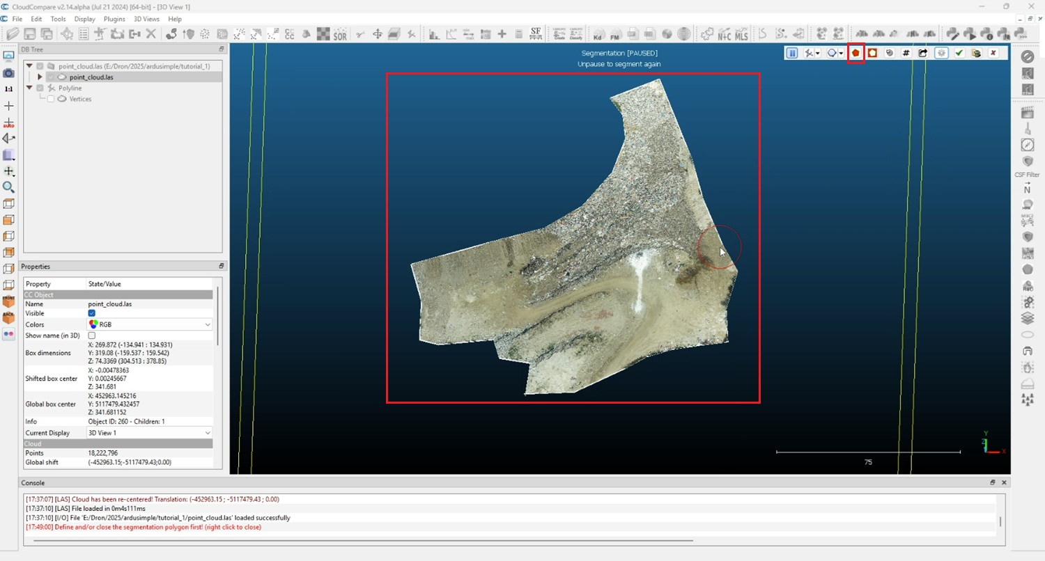Click the Segment Out polygon icon
This screenshot has width=1045, height=561.
click(872, 53)
